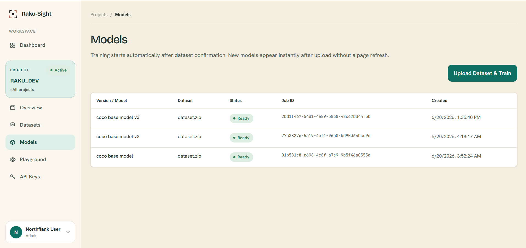The width and height of the screenshot is (526, 248).
Task: Click the Playground eye icon
Action: (13, 159)
